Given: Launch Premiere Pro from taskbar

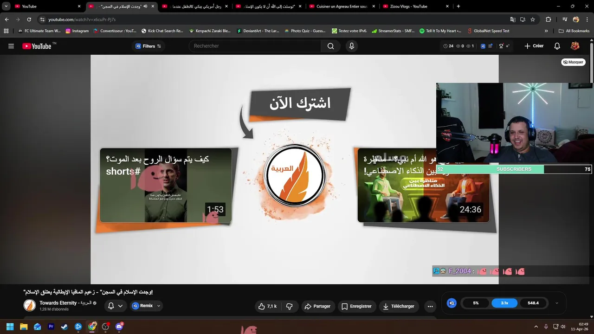Looking at the screenshot, I should (x=51, y=327).
